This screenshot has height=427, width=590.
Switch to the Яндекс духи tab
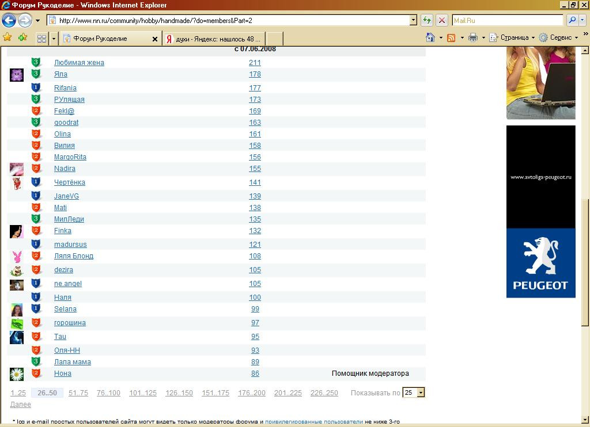[x=213, y=39]
